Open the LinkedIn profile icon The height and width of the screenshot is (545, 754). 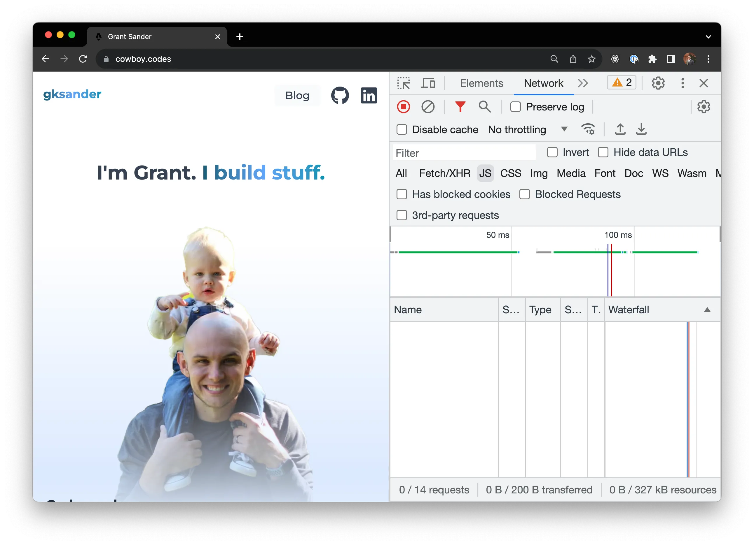point(369,95)
